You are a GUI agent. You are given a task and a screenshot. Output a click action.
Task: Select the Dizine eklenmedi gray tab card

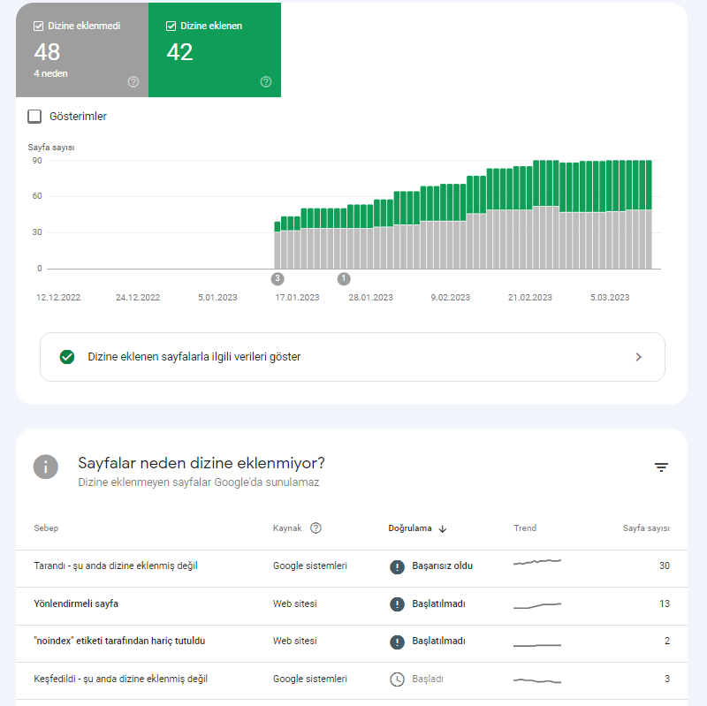pyautogui.click(x=82, y=50)
